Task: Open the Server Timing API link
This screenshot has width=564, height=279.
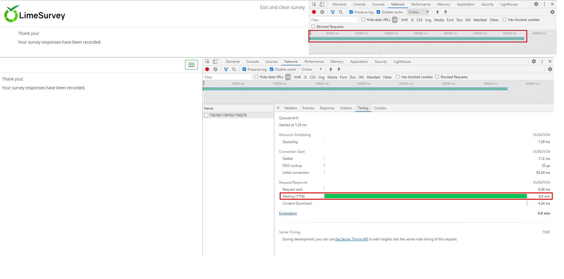Action: click(x=351, y=239)
